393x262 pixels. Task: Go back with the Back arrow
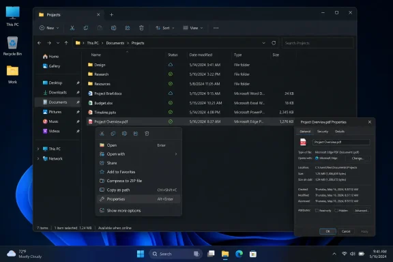[x=40, y=43]
